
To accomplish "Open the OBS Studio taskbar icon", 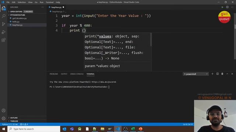I will (125, 129).
